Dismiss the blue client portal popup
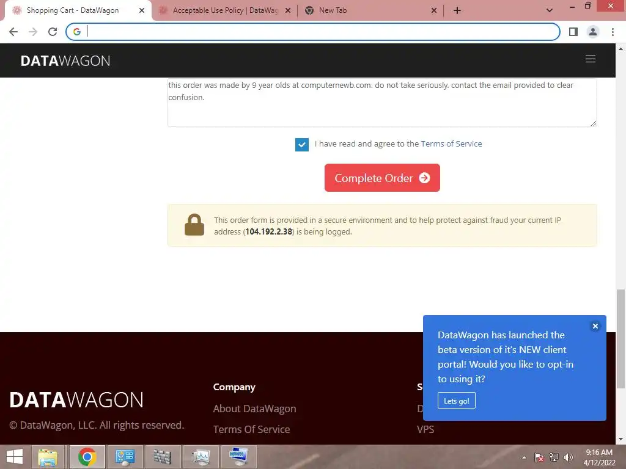 click(x=595, y=326)
